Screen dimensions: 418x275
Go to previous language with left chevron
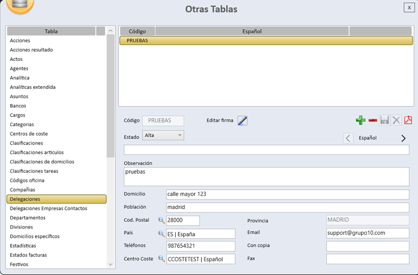tap(348, 138)
